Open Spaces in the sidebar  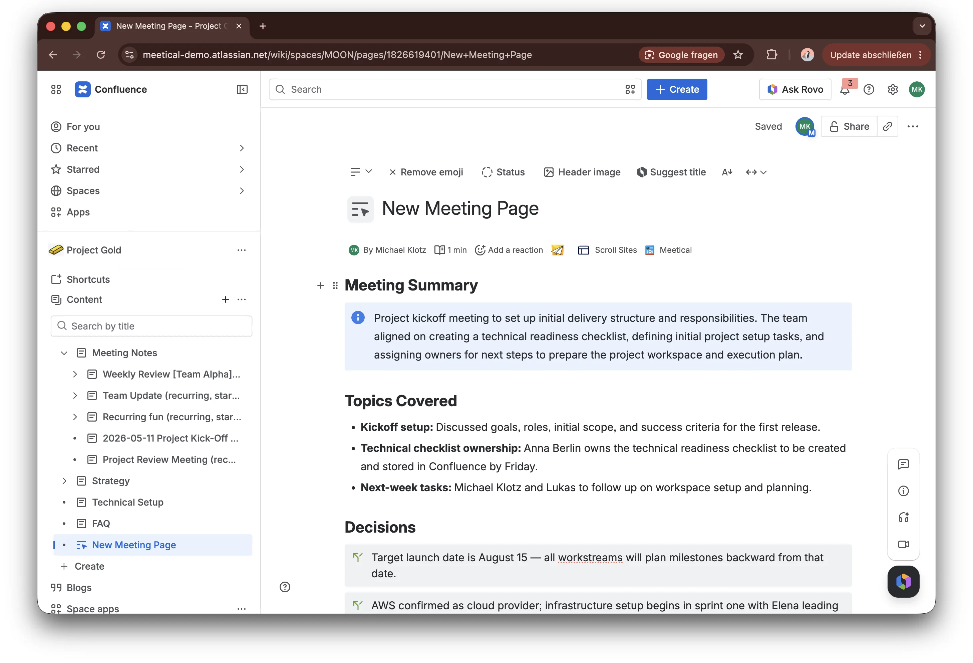(83, 190)
